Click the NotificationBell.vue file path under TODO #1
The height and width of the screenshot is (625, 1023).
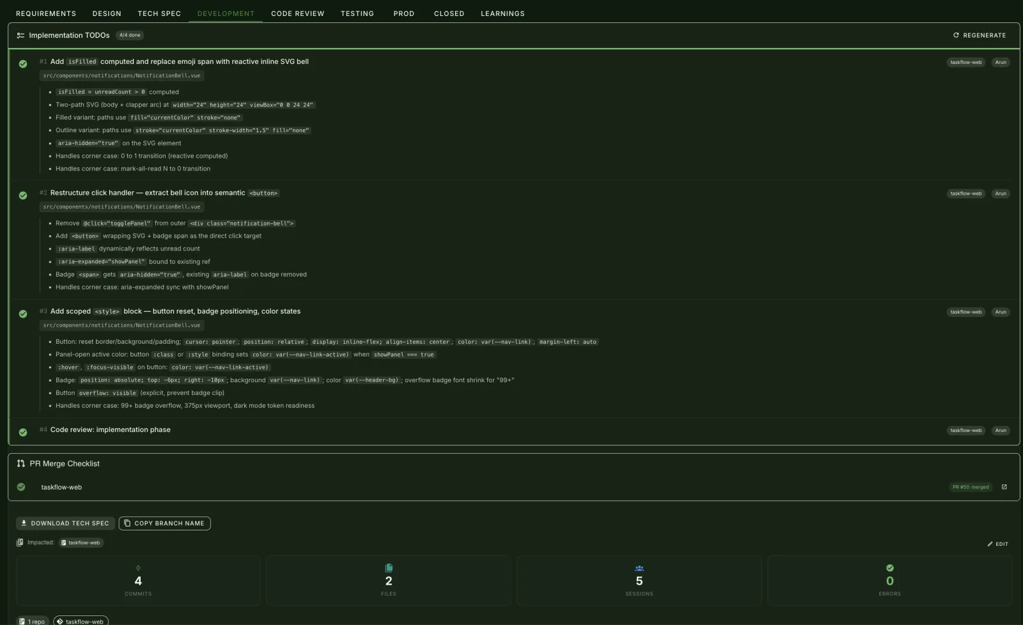click(121, 75)
